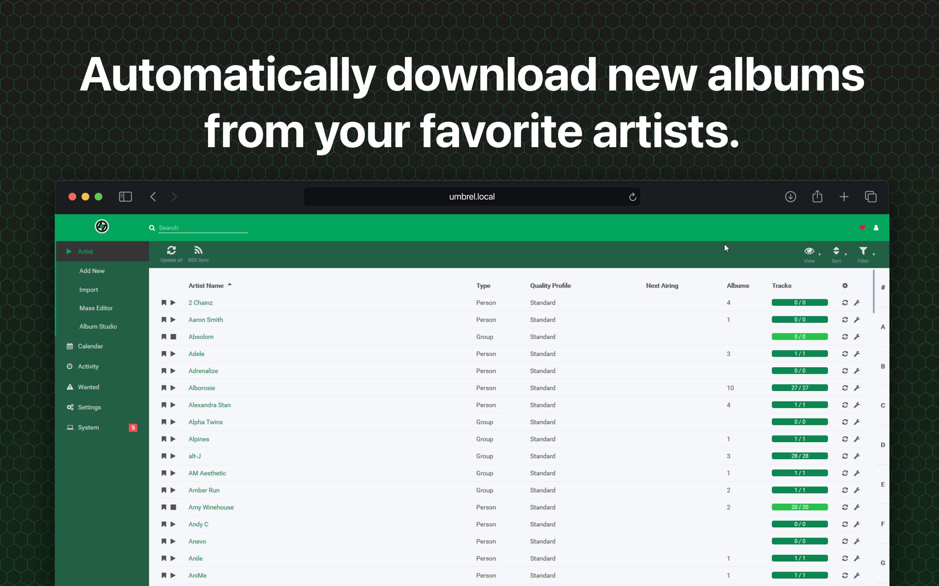Click the RSS Sync icon
The width and height of the screenshot is (939, 586).
198,250
